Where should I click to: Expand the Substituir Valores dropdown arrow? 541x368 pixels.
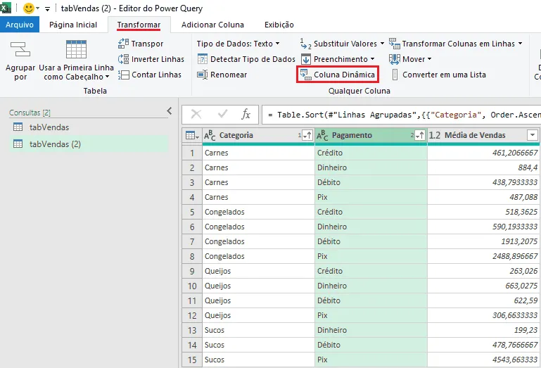[382, 44]
